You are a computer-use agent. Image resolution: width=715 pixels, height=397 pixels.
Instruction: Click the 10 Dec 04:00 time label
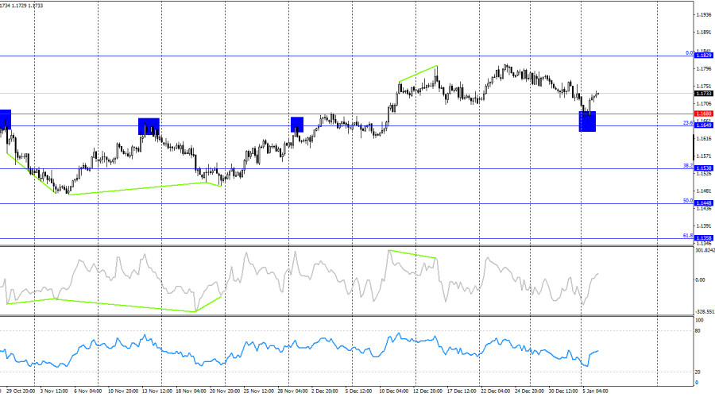(393, 391)
